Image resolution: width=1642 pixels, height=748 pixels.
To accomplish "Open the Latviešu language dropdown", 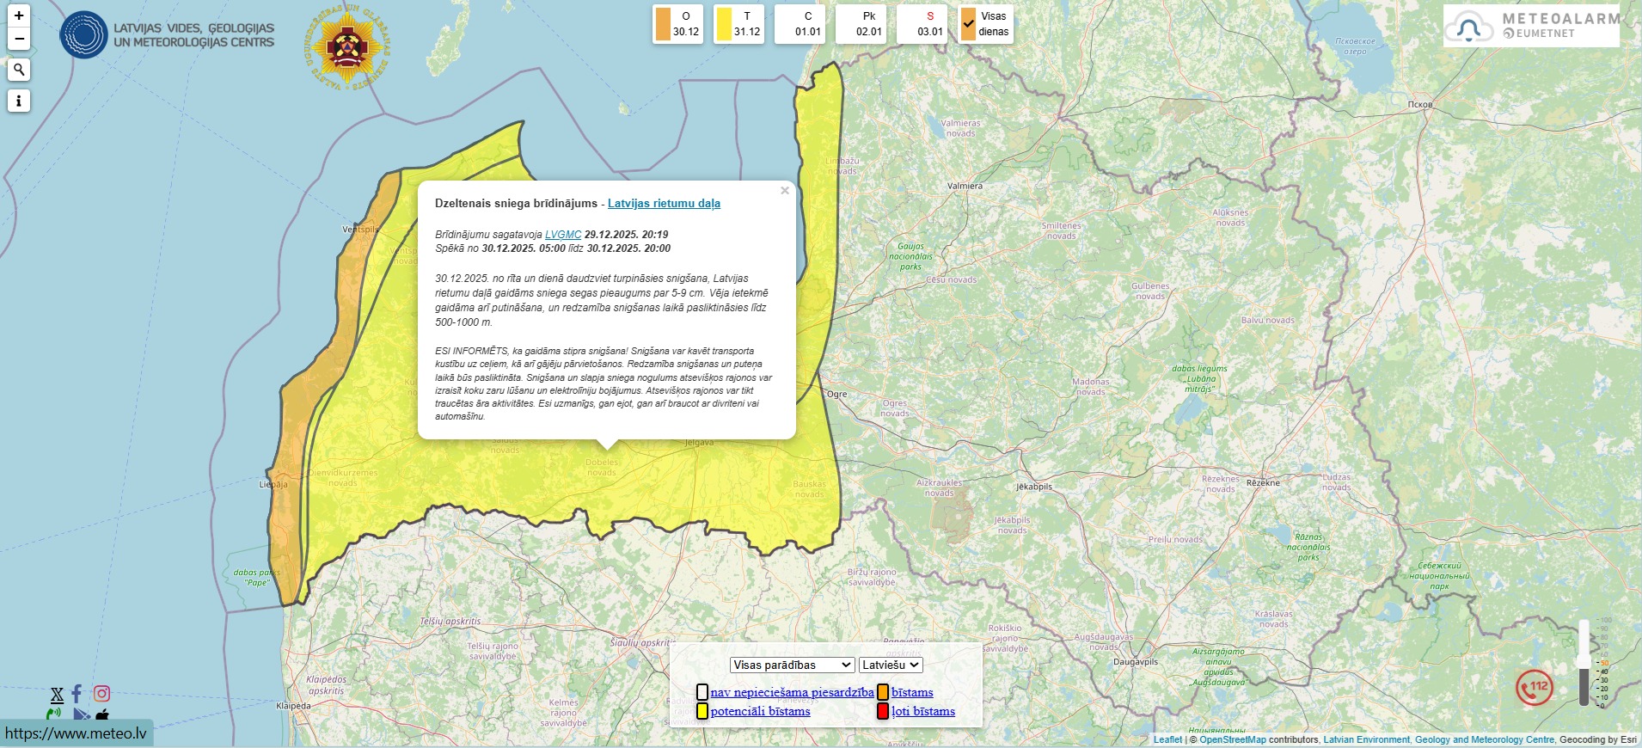I will point(891,665).
